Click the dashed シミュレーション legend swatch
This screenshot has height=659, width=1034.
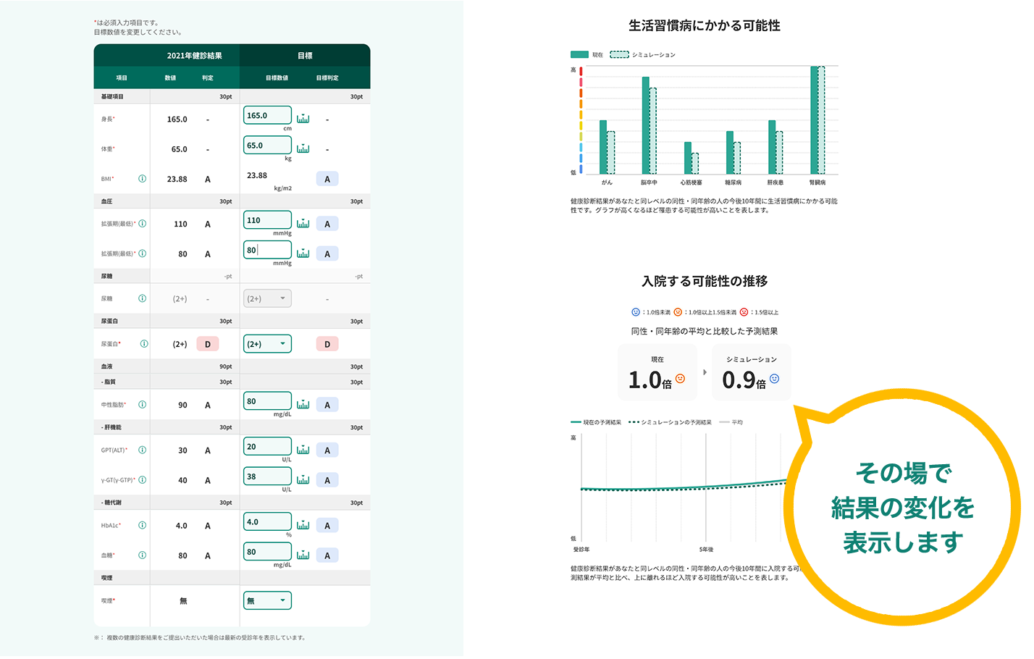pyautogui.click(x=619, y=54)
